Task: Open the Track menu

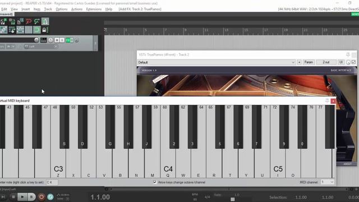Action: pos(48,9)
